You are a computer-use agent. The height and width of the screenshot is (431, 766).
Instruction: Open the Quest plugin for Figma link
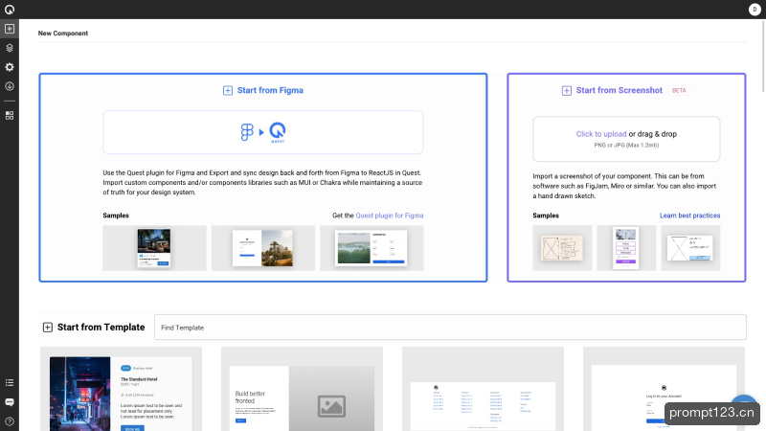(x=390, y=215)
